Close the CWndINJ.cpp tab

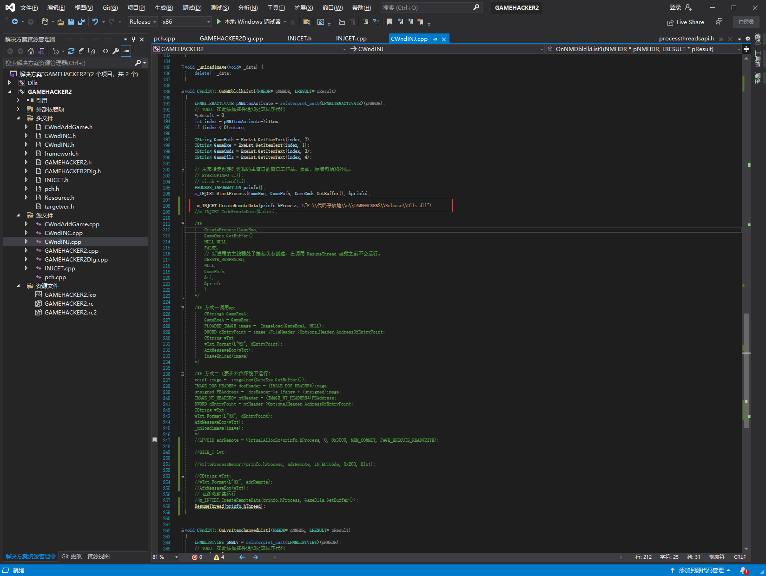(x=444, y=39)
